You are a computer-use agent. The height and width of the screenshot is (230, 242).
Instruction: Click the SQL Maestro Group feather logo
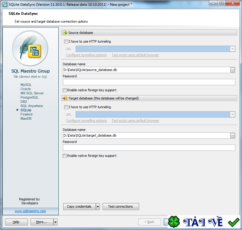click(30, 48)
